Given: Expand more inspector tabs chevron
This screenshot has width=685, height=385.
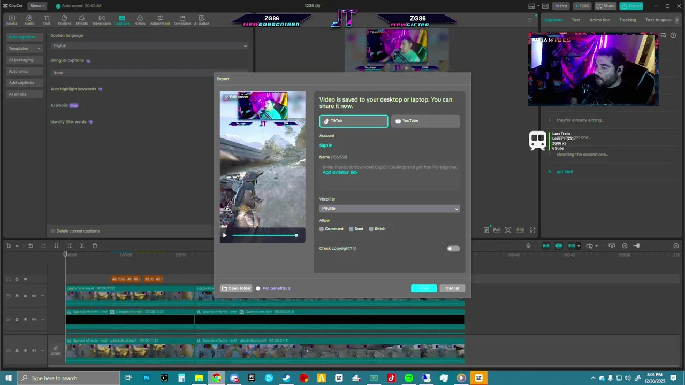Looking at the screenshot, I should (677, 20).
